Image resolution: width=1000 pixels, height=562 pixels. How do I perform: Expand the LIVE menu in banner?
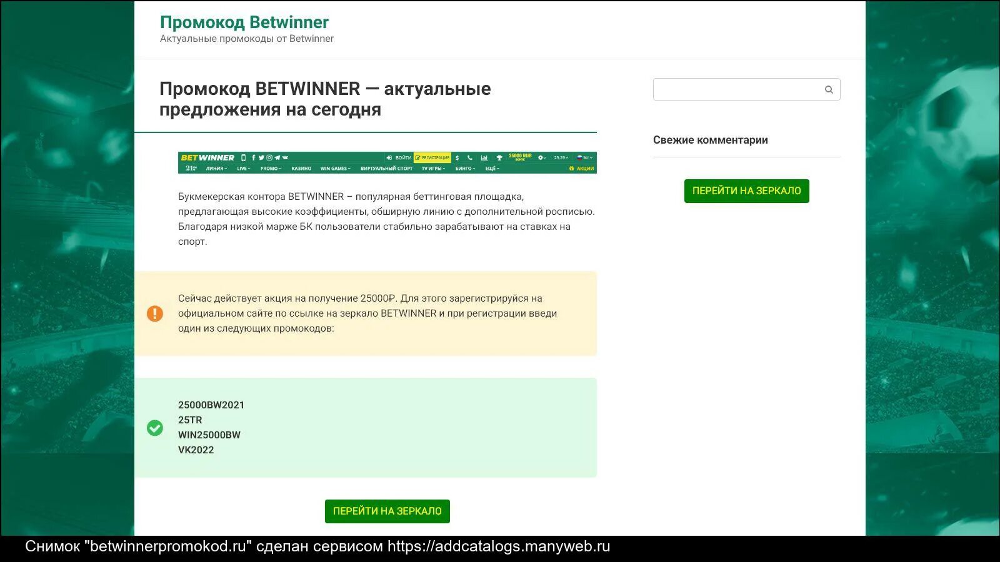point(244,169)
